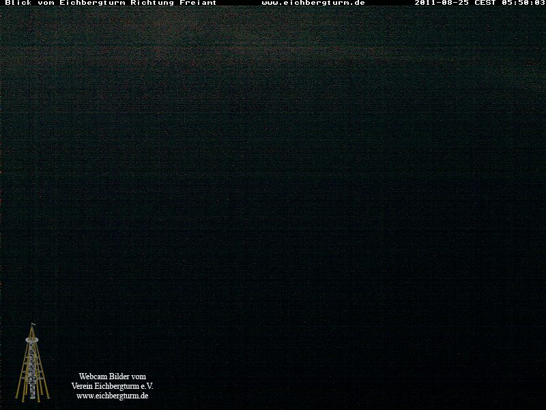The width and height of the screenshot is (546, 410).
Task: Click the 'Verein Eichbergturm e.V.' text
Action: 112,386
